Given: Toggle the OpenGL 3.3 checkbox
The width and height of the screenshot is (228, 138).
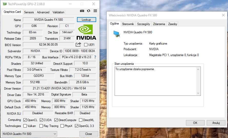Looking at the screenshot, I should 76,126.
